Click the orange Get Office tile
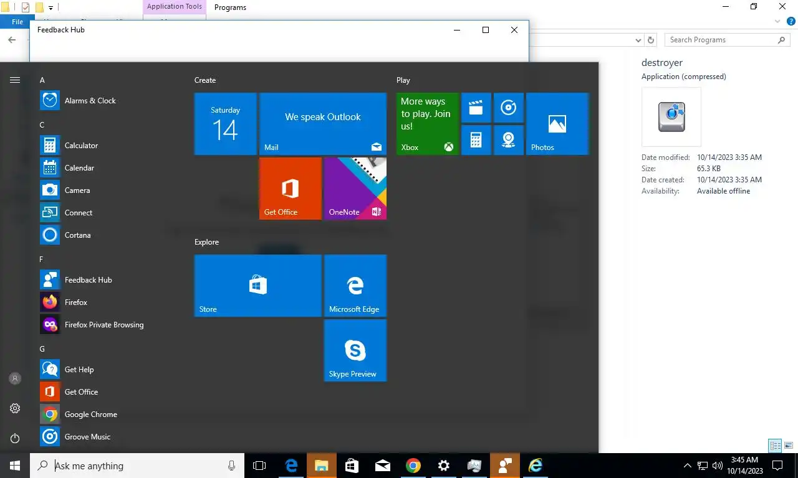 [x=291, y=189]
